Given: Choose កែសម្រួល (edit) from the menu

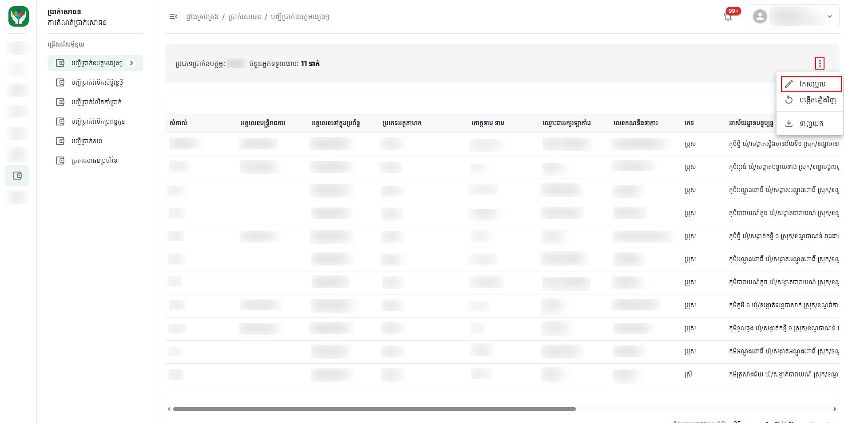Looking at the screenshot, I should pos(811,84).
